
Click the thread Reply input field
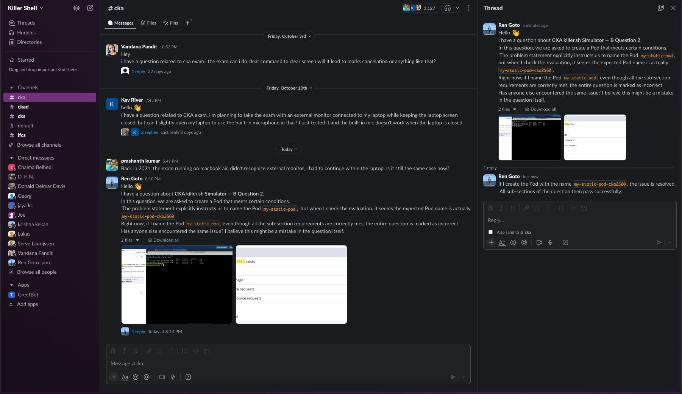click(x=579, y=220)
